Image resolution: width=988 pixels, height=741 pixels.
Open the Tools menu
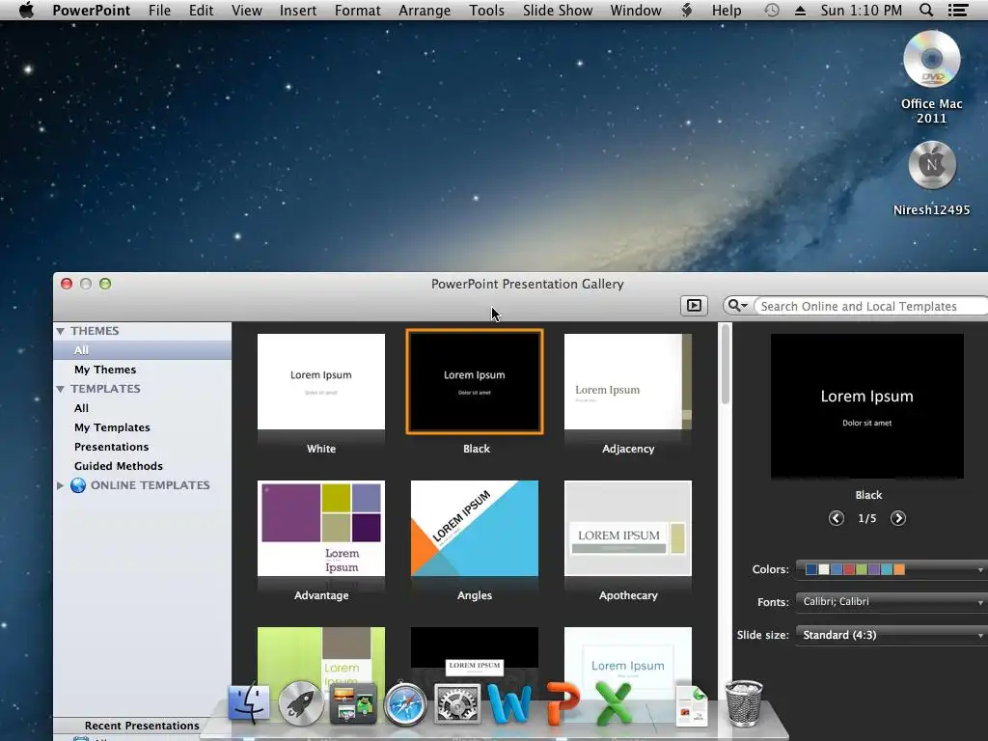tap(486, 10)
